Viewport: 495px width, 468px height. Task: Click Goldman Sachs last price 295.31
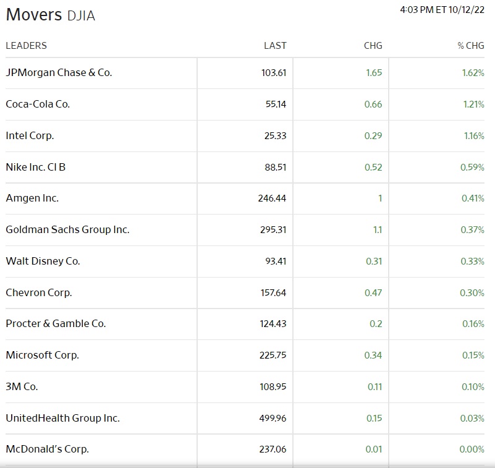point(273,229)
